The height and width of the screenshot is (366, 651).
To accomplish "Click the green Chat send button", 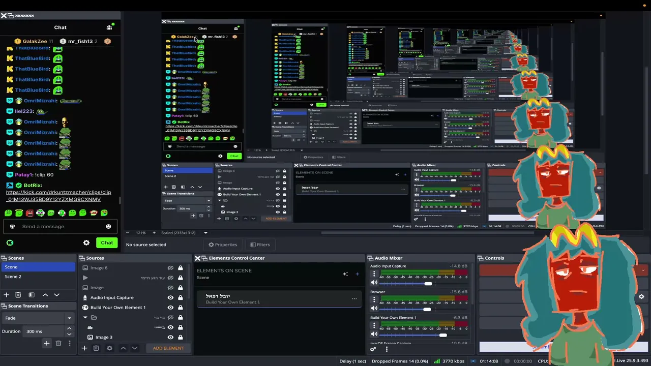I will coord(107,243).
